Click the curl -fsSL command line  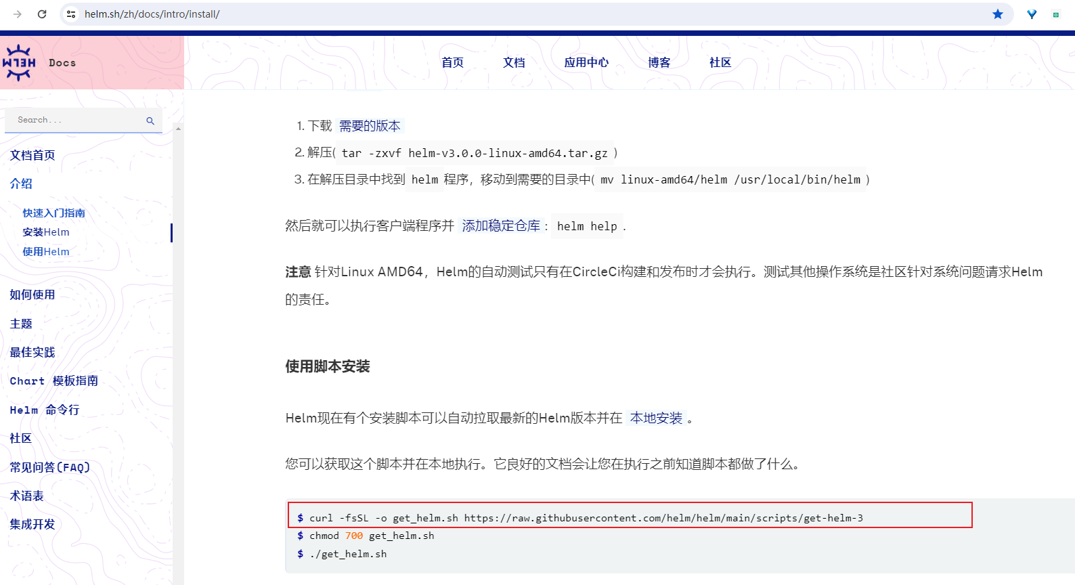tap(580, 518)
